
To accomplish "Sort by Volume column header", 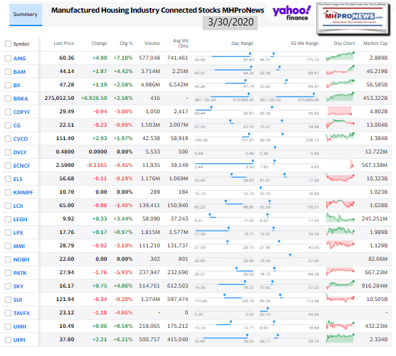I will (x=152, y=44).
